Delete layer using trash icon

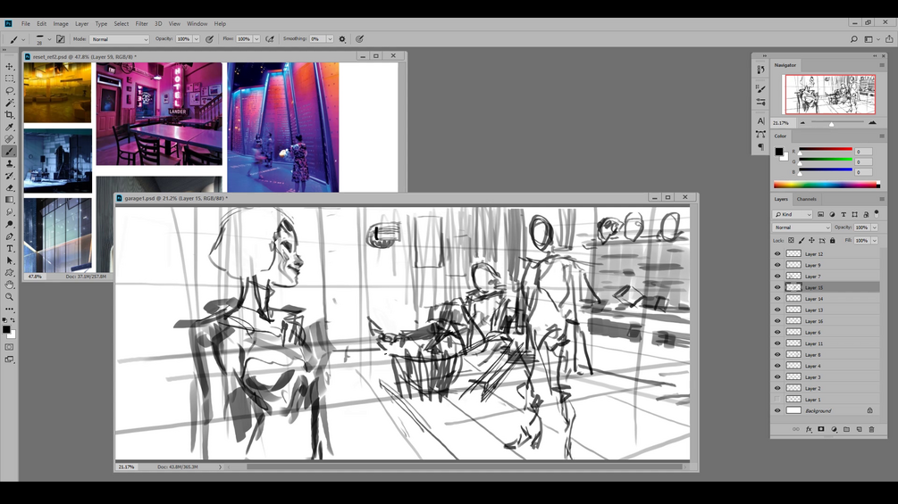[872, 429]
